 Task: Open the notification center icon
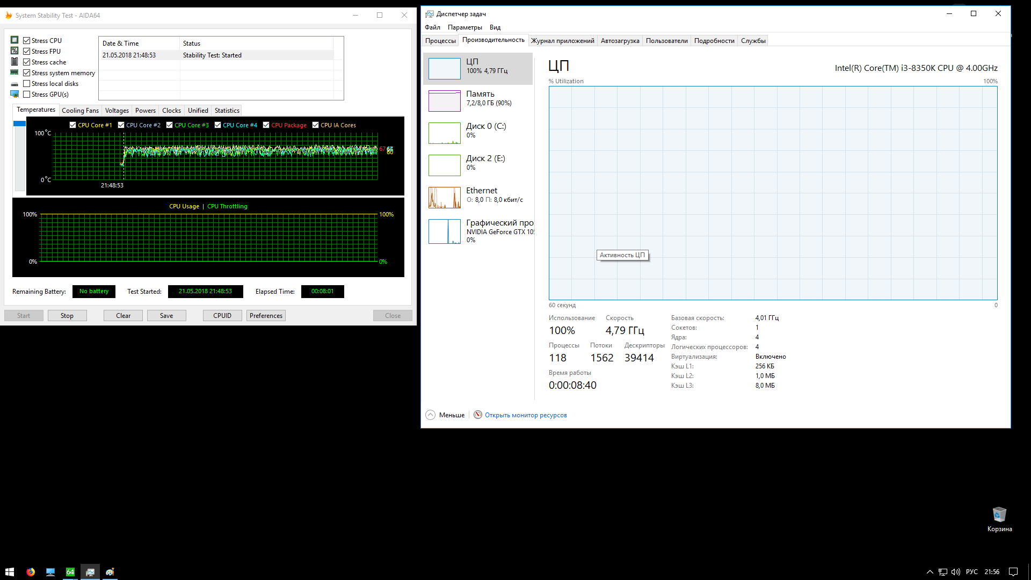(1013, 572)
